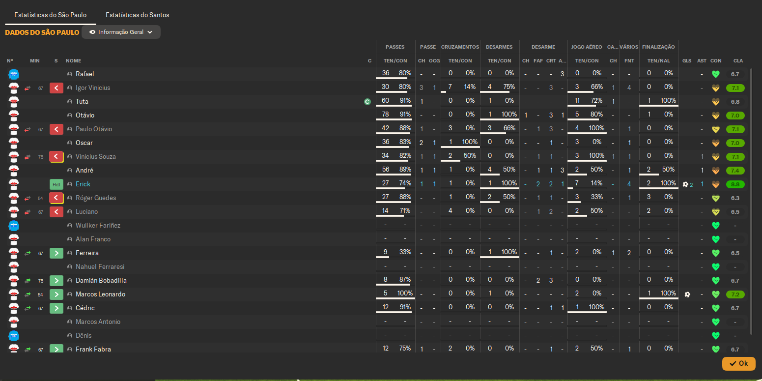Viewport: 762px width, 381px height.
Task: Sort players by the GLS column
Action: click(x=687, y=61)
